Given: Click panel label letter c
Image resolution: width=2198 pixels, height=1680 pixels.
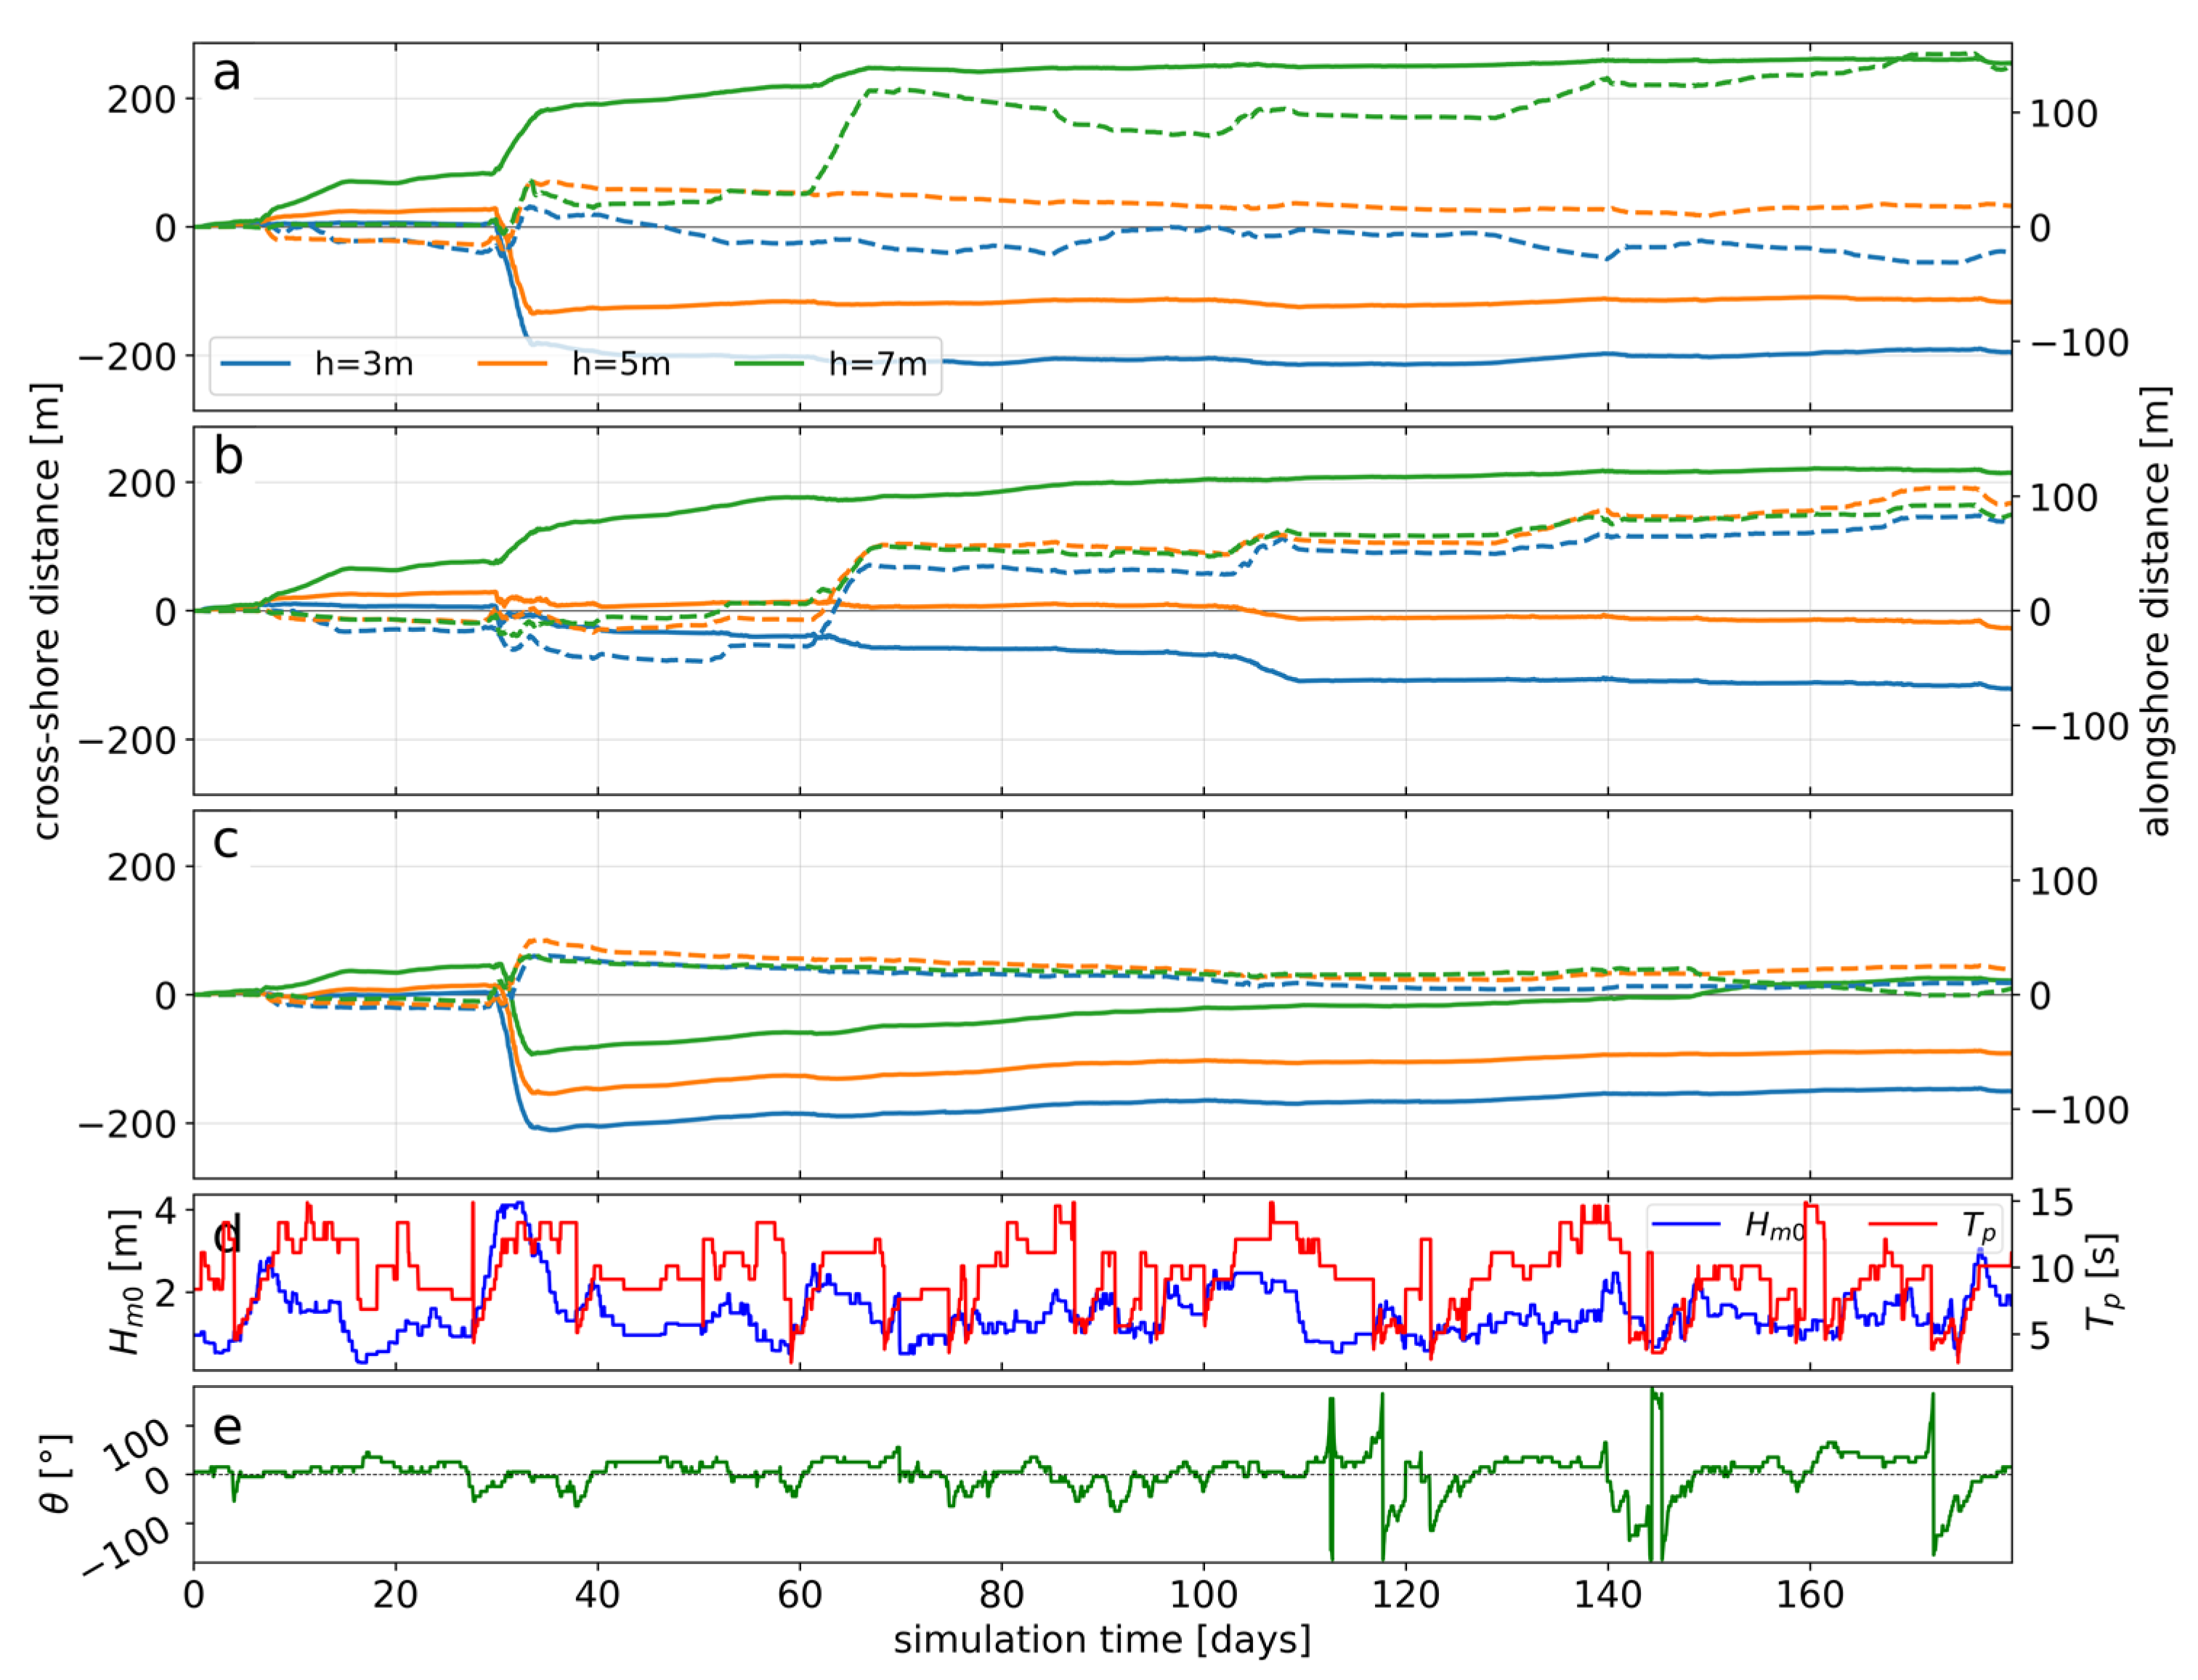Looking at the screenshot, I should tap(226, 842).
